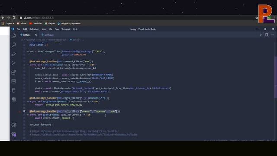This screenshot has height=156, width=277.
Task: Collapse the my_pleasure function fold arrow
Action: tap(28, 101)
